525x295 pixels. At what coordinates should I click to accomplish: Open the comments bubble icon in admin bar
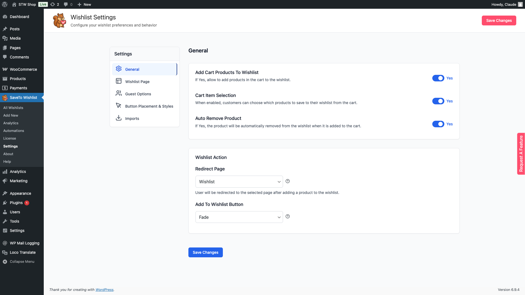(66, 4)
